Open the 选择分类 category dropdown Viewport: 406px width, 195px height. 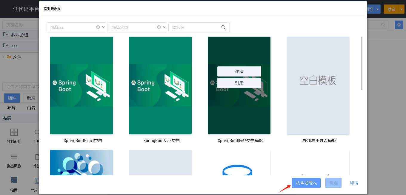(164, 27)
